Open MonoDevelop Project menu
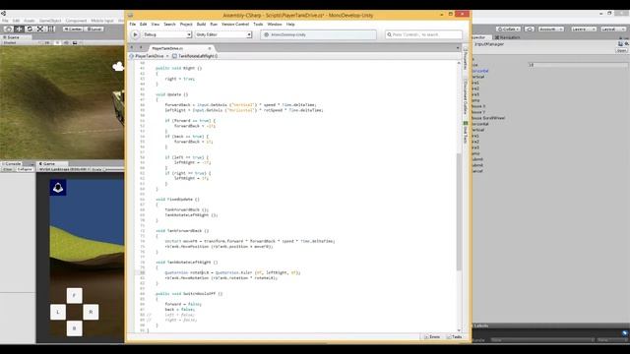The height and width of the screenshot is (354, 630). click(x=186, y=24)
